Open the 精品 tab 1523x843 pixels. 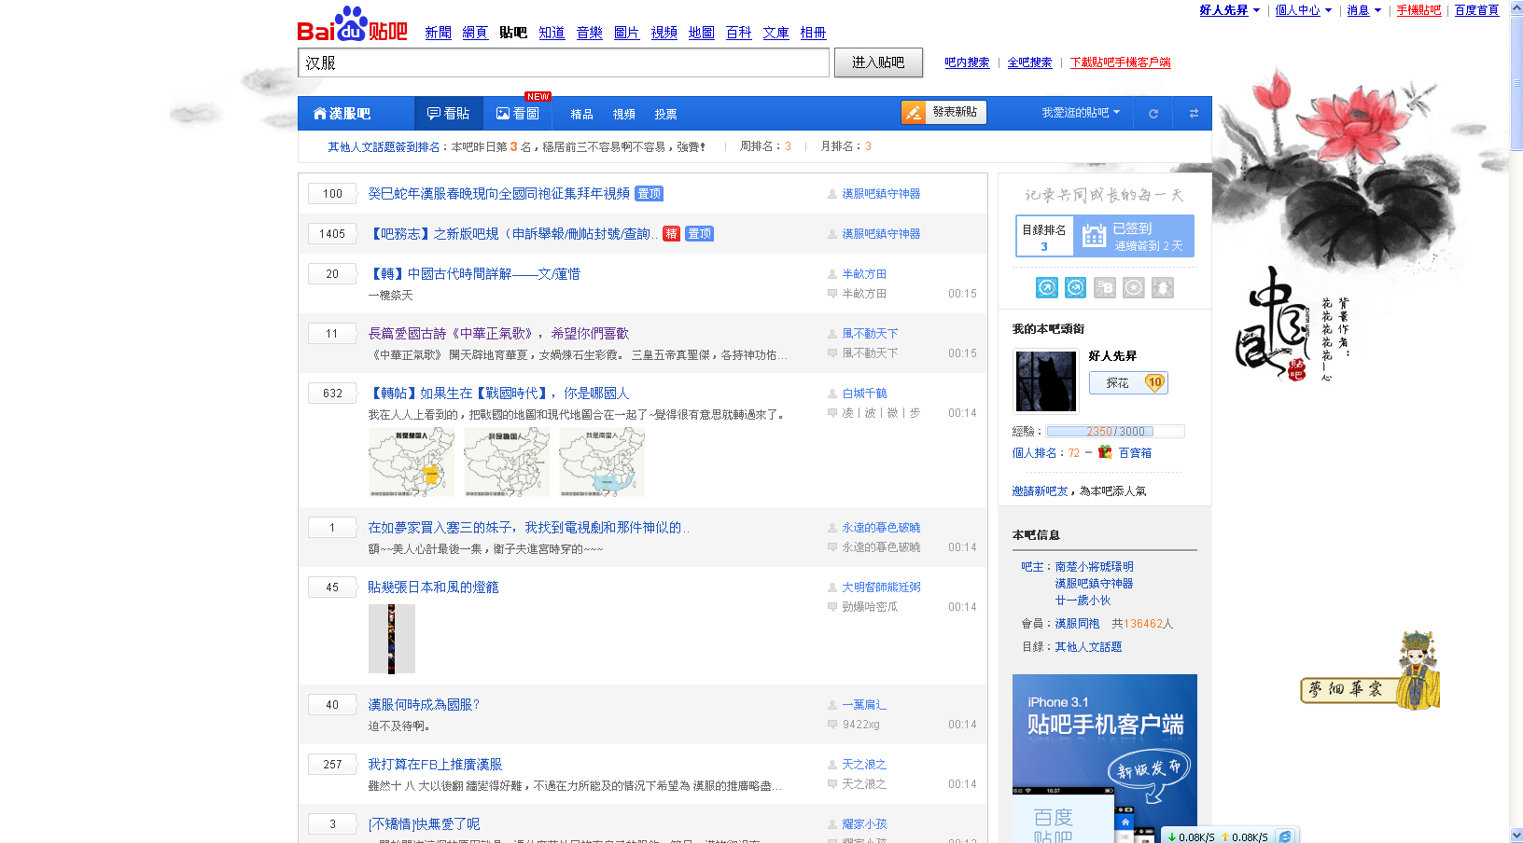[x=581, y=115]
